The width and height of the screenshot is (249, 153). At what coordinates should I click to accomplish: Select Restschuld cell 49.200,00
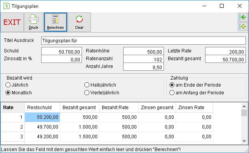(42, 137)
